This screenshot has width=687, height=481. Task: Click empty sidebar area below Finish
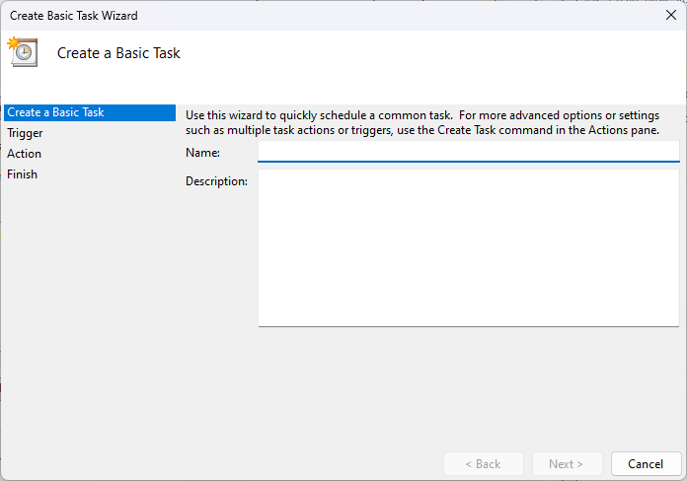[x=87, y=315]
